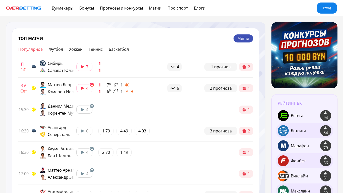Screen dimensions: 343x193
Task: Switch to the Теннис tab
Action: tap(96, 49)
